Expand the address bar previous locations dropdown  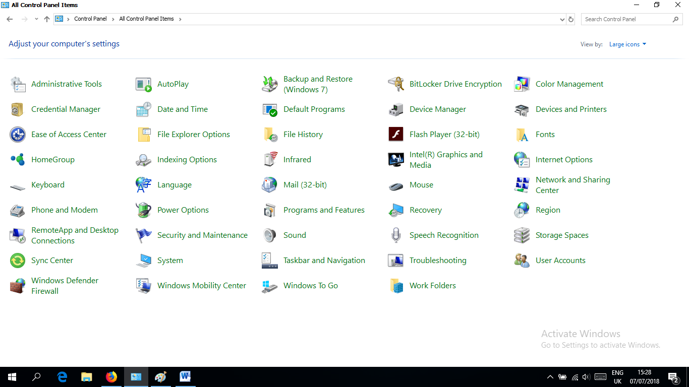point(562,19)
